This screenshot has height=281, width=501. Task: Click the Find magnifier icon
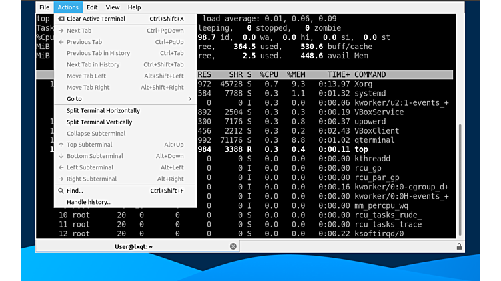(x=61, y=191)
